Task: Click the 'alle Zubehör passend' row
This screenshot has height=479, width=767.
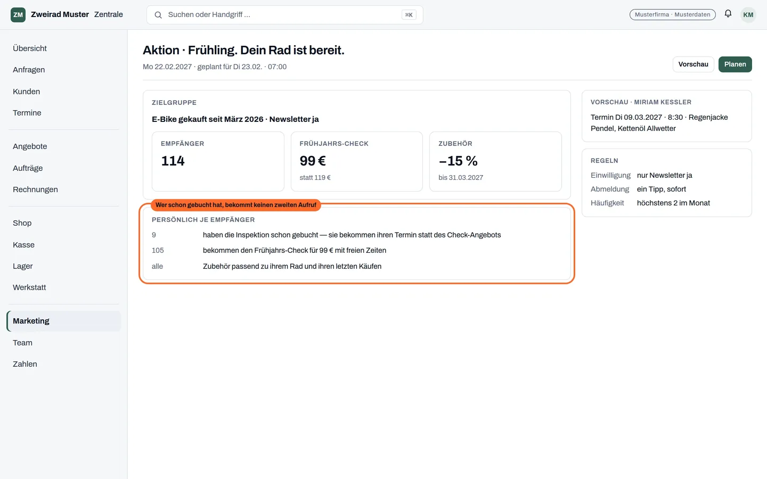Action: click(357, 266)
